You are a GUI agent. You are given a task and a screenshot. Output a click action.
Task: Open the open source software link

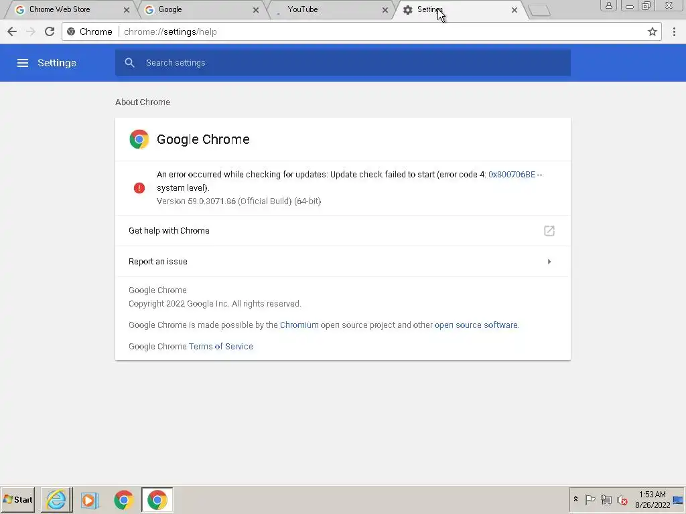(476, 325)
